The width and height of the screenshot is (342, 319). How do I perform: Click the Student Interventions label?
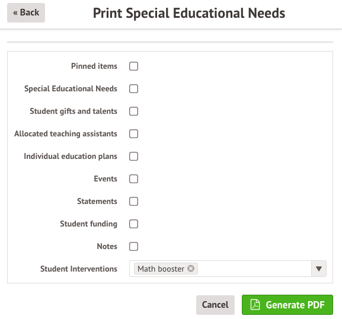(x=79, y=269)
